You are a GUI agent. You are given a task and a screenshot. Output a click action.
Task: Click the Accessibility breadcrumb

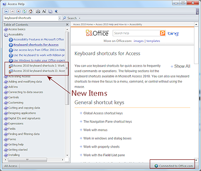coord(136,24)
